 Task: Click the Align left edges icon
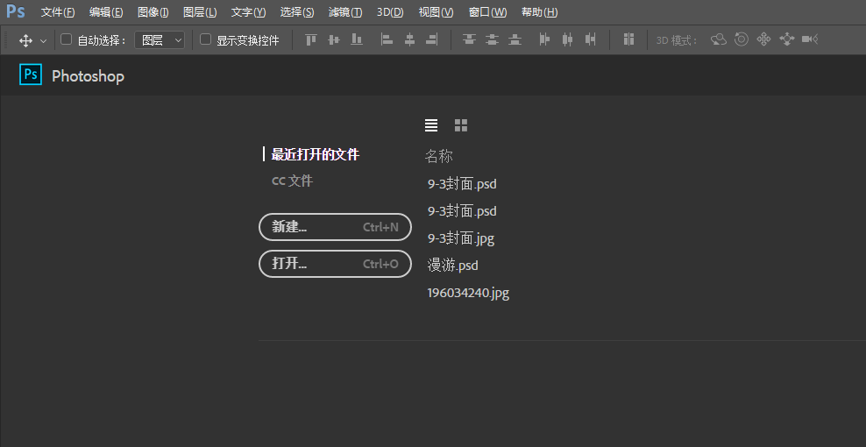(387, 39)
